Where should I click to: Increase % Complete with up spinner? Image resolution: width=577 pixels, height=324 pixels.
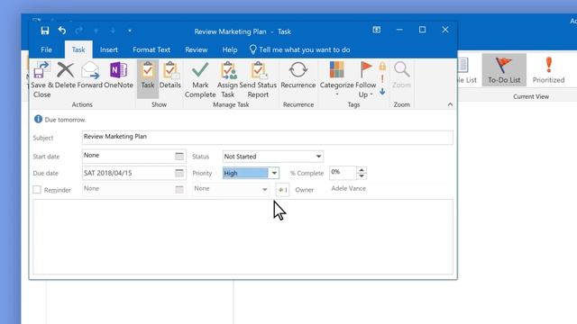pos(362,170)
